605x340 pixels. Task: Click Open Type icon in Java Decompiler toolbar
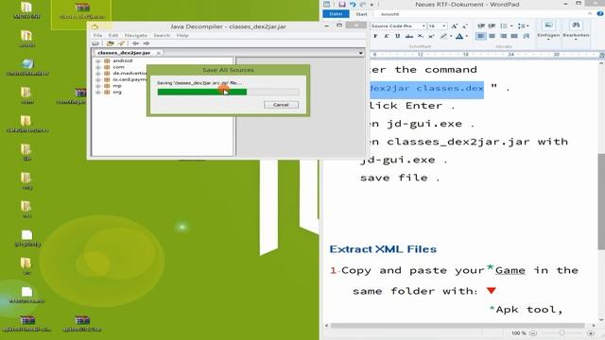click(x=111, y=43)
